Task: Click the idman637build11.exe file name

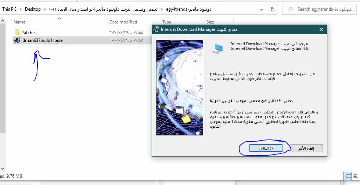Action: click(x=42, y=40)
